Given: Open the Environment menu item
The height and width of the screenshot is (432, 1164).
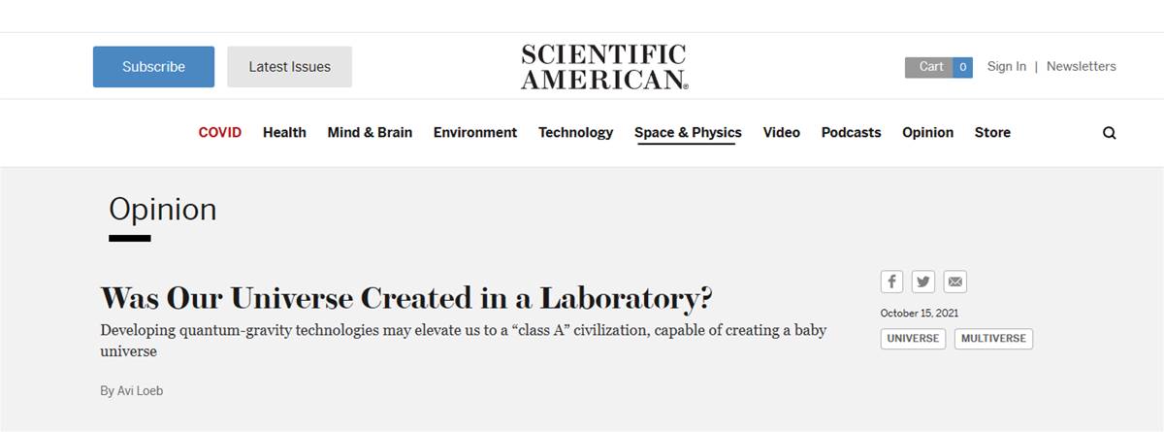Looking at the screenshot, I should (475, 132).
